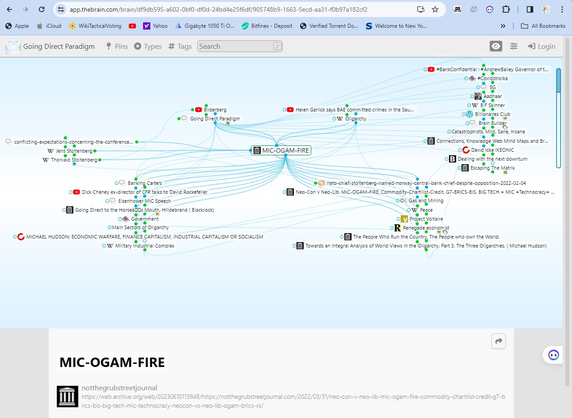The image size is (572, 418).
Task: Click the Wikipedia icon beside Oligarchy
Action: click(x=340, y=119)
